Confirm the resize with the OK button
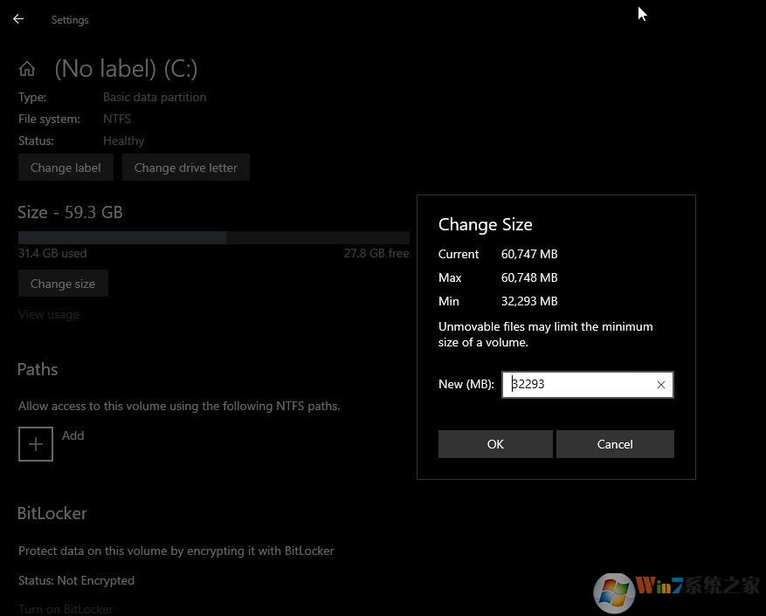 [494, 443]
